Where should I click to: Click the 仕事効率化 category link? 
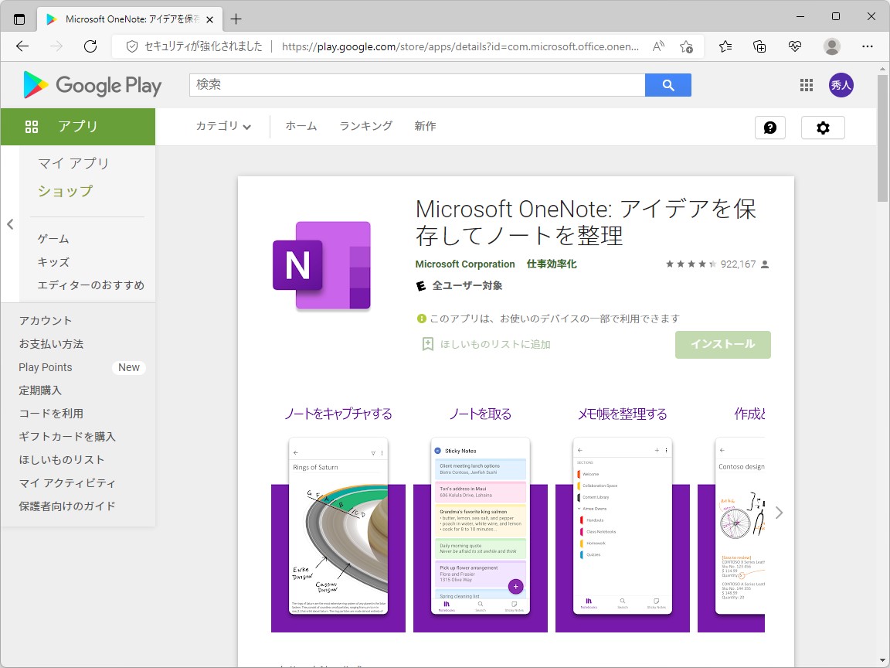click(552, 264)
